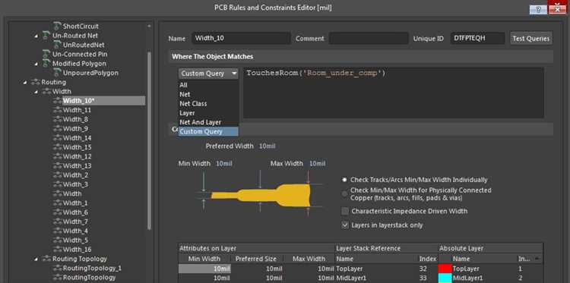Collapse the Width tree node
Image resolution: width=570 pixels, height=283 pixels.
coord(36,92)
